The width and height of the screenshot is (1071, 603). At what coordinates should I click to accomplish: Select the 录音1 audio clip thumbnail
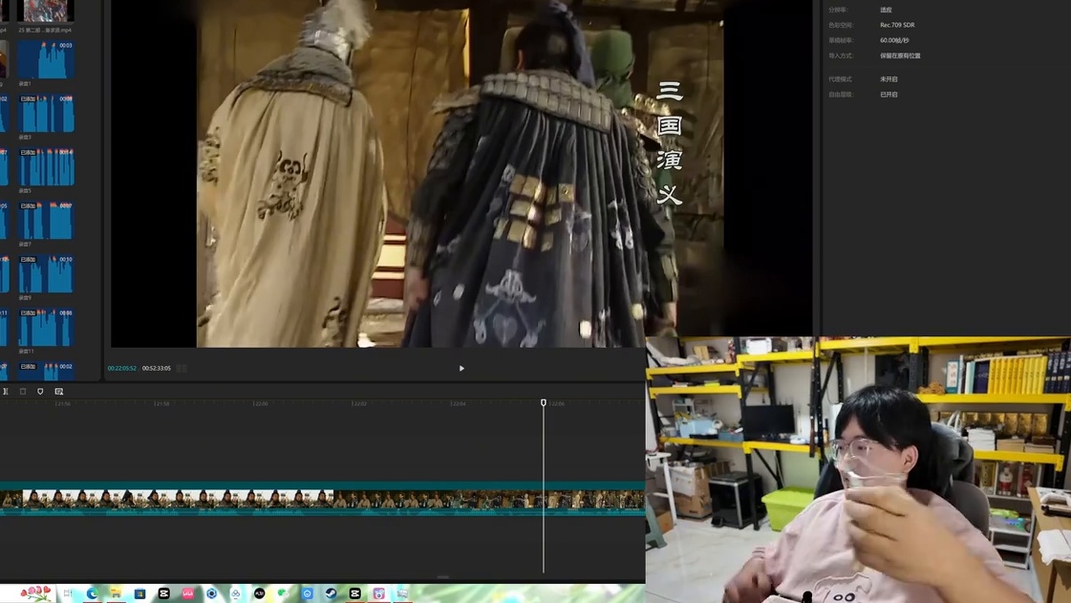pyautogui.click(x=46, y=59)
